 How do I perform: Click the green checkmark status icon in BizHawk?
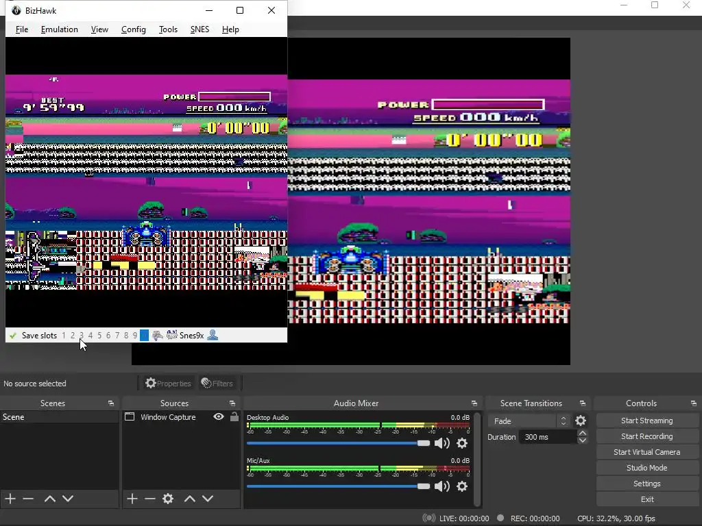[x=13, y=336]
